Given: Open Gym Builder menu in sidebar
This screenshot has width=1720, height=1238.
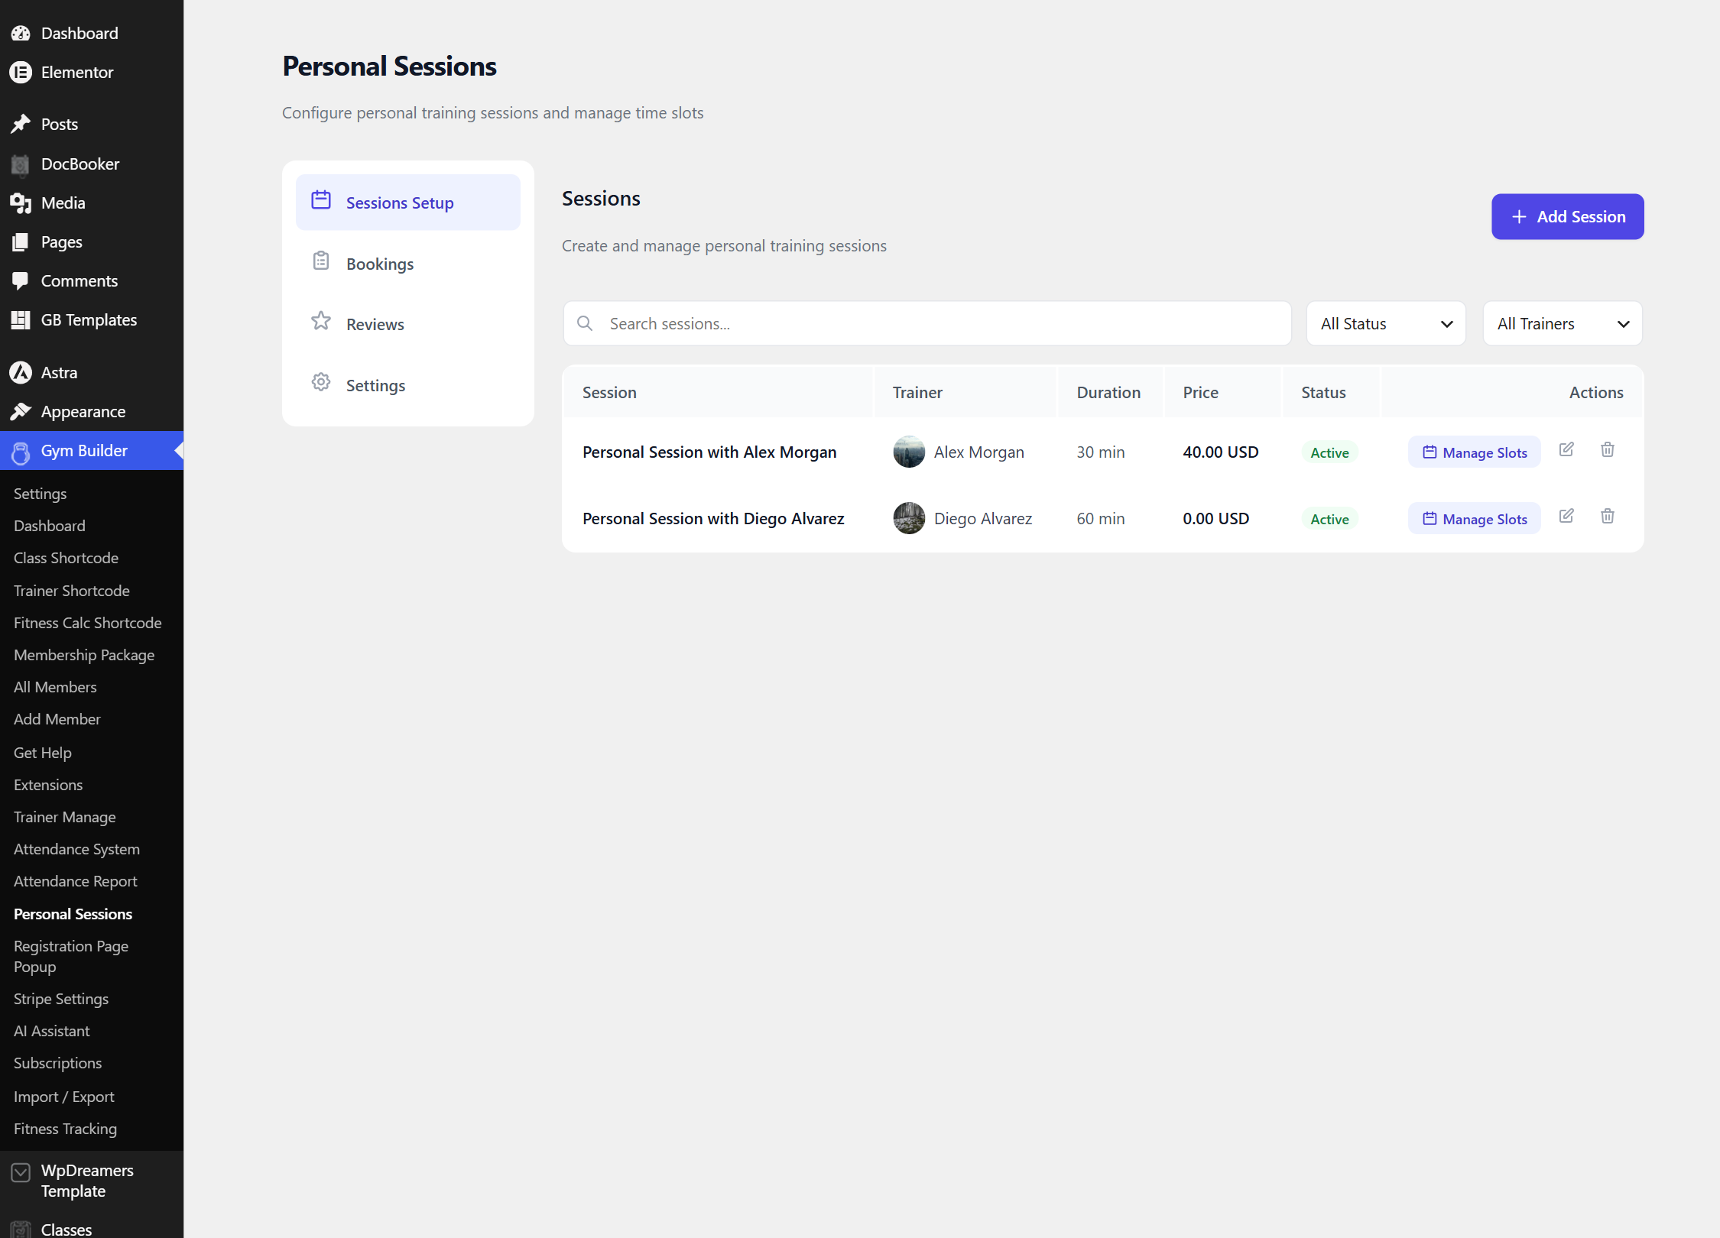Looking at the screenshot, I should [x=92, y=451].
